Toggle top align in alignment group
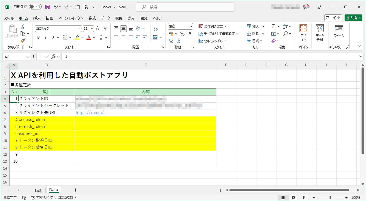366x201 pixels. point(116,28)
